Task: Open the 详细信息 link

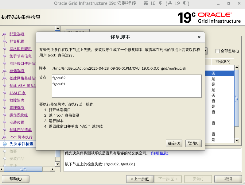Action: point(160,153)
